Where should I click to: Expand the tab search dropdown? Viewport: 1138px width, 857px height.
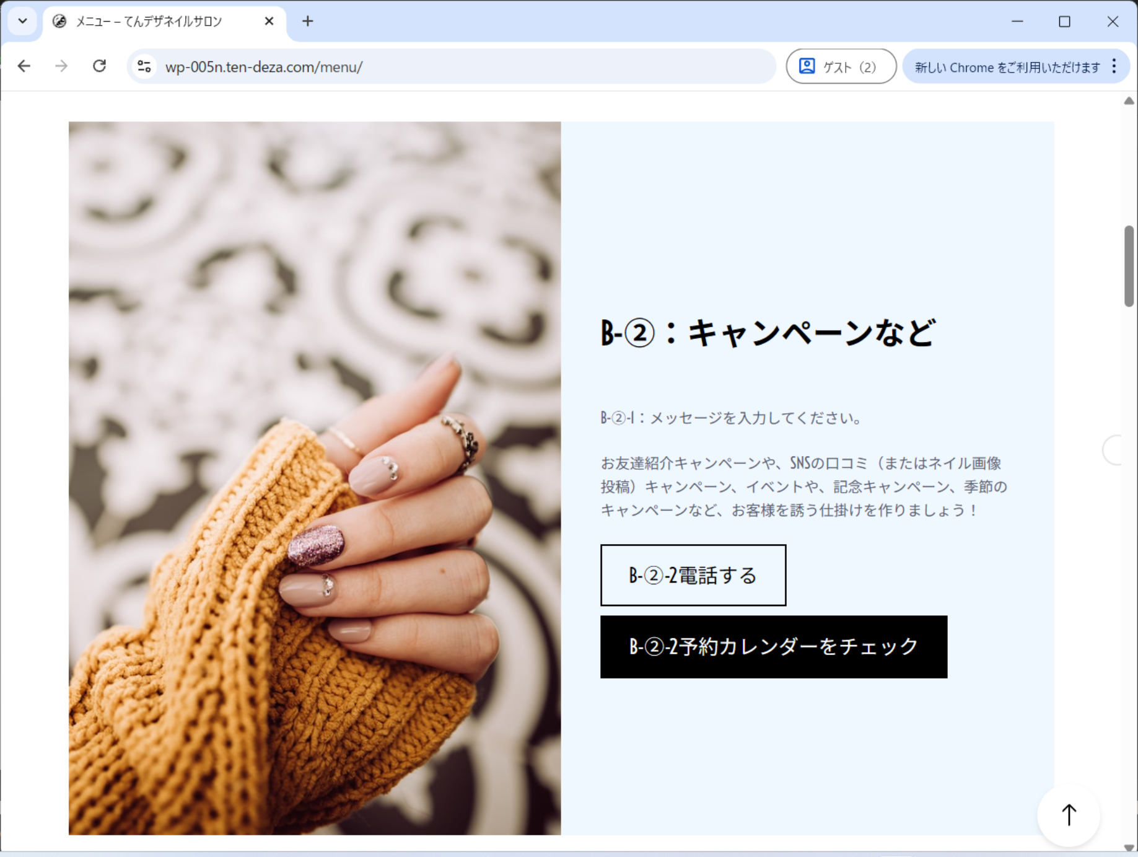(x=22, y=22)
